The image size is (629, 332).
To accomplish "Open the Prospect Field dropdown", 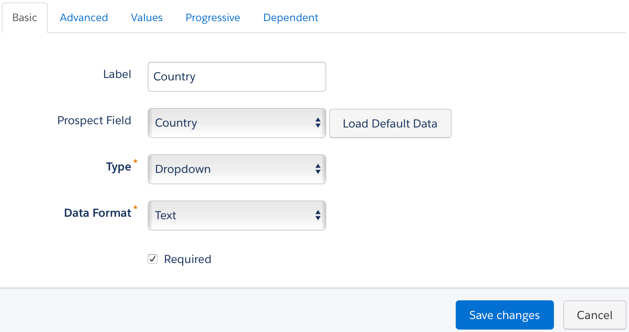I will [x=237, y=123].
